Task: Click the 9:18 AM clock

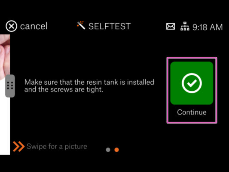Action: [x=208, y=27]
